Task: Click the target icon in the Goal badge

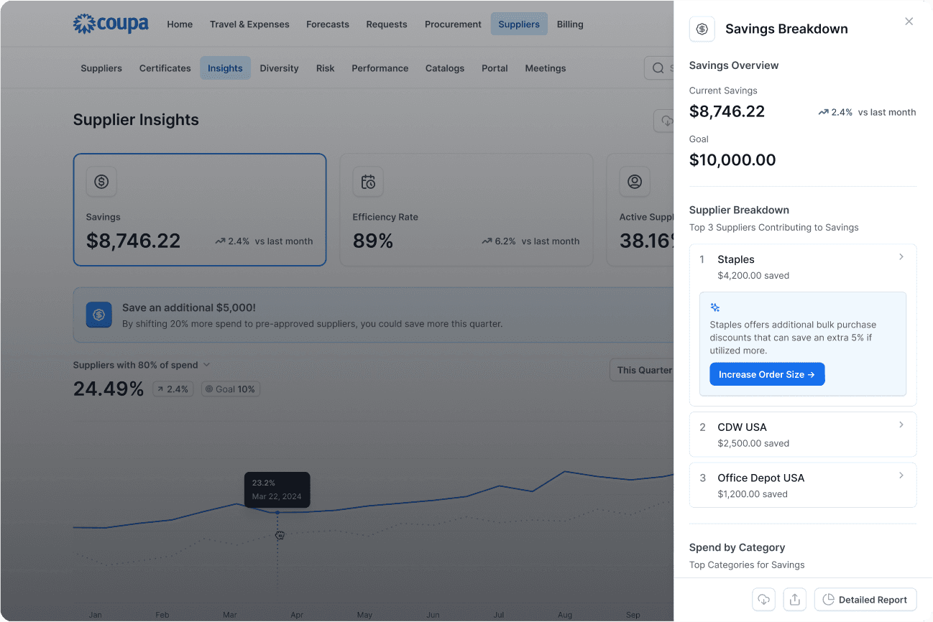Action: pos(209,389)
